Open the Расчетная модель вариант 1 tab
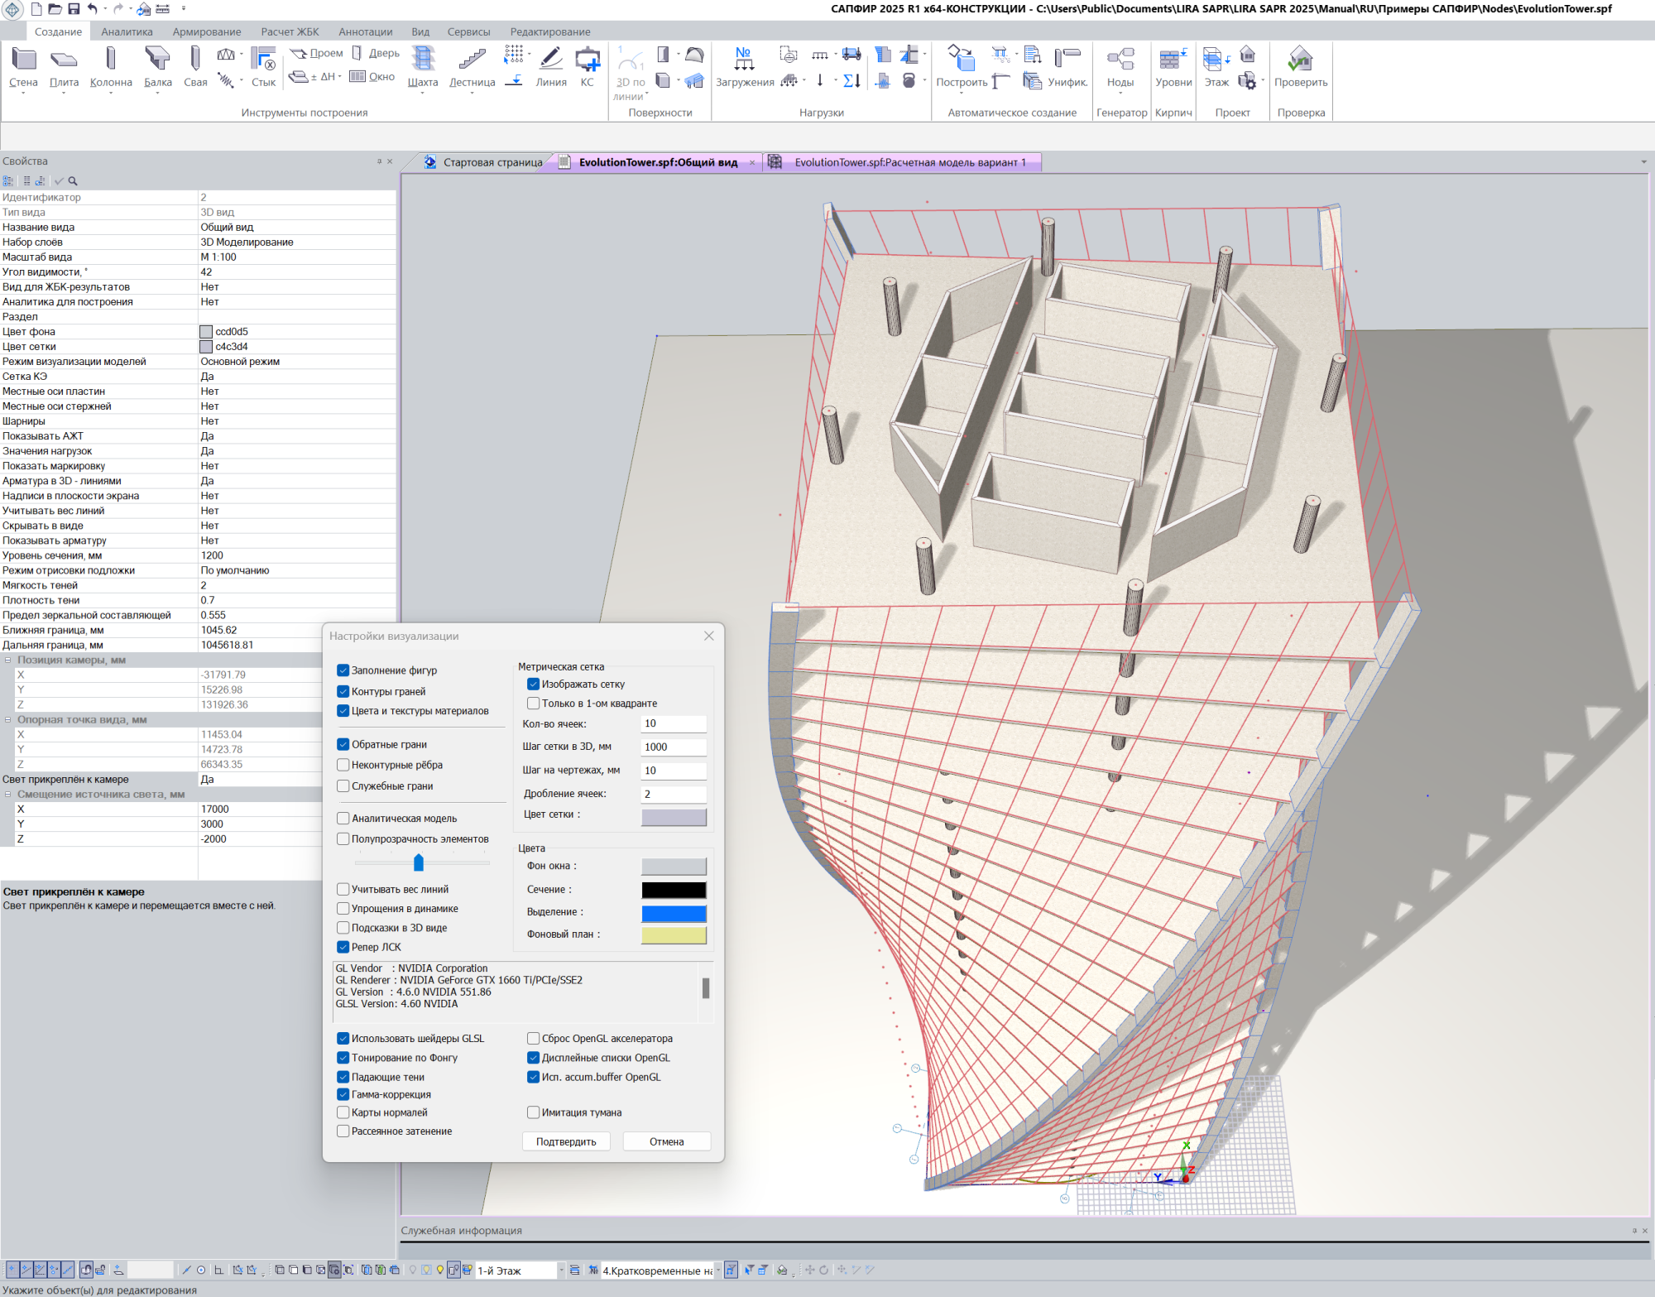 point(909,162)
